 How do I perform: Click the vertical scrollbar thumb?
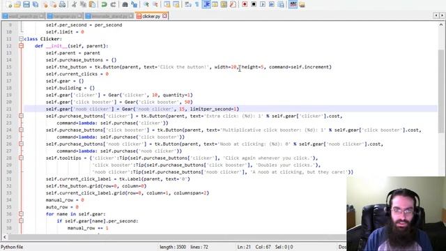tap(441, 91)
